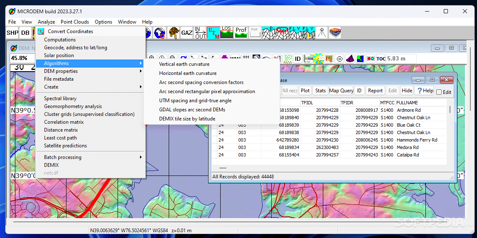Choose Solar position

click(x=59, y=55)
